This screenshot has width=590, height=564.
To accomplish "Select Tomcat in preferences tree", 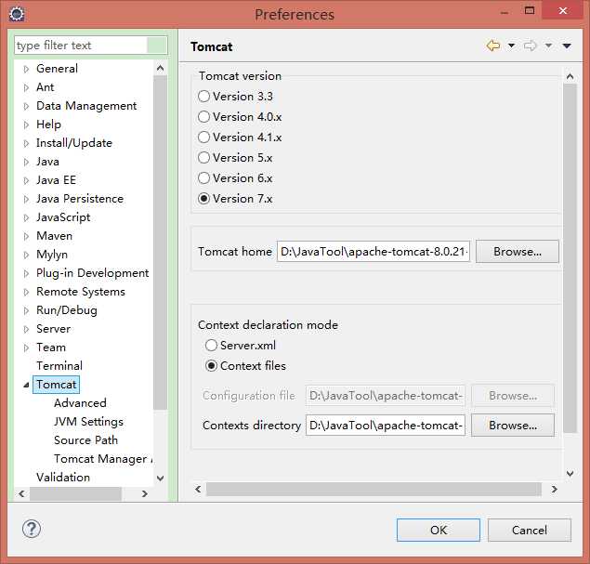I will click(56, 385).
